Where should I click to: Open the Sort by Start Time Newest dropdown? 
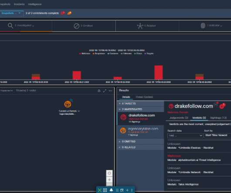click(217, 135)
